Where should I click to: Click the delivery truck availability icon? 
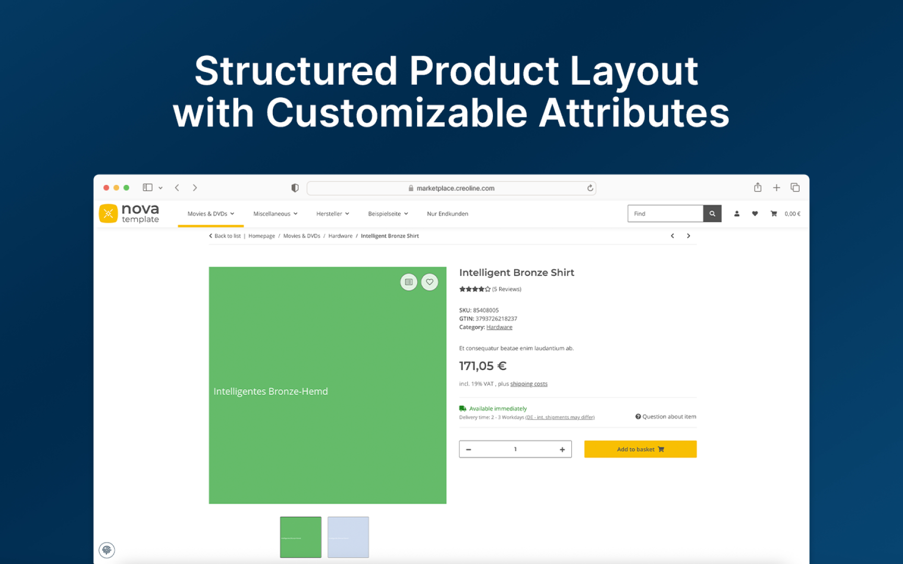coord(462,408)
